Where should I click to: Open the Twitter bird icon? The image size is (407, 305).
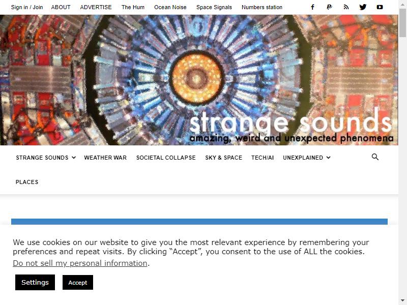363,7
